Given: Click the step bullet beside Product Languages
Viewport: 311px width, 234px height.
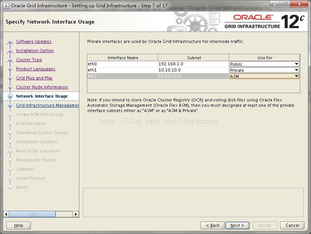Looking at the screenshot, I should click(x=10, y=69).
